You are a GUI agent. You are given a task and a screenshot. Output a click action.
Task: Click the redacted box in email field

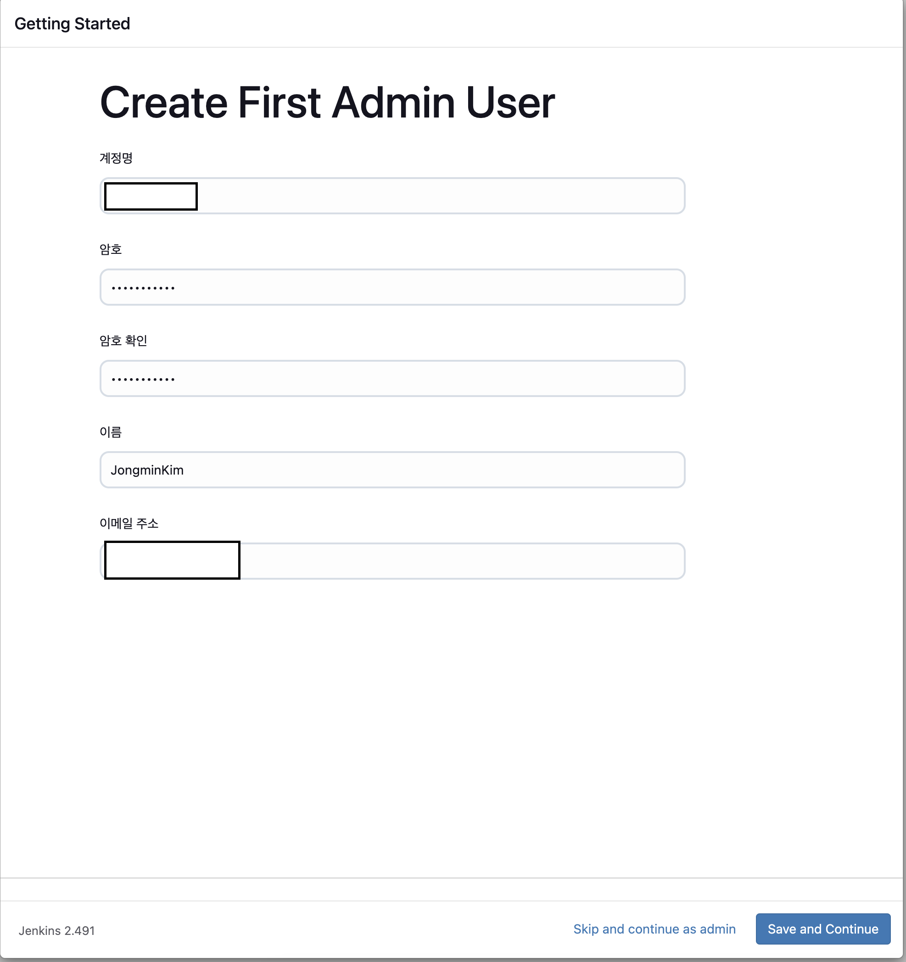pyautogui.click(x=172, y=560)
